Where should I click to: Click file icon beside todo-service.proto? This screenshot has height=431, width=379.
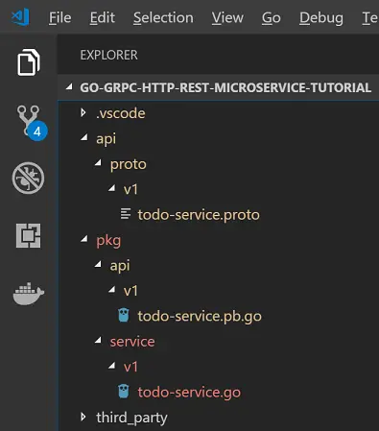tap(126, 214)
